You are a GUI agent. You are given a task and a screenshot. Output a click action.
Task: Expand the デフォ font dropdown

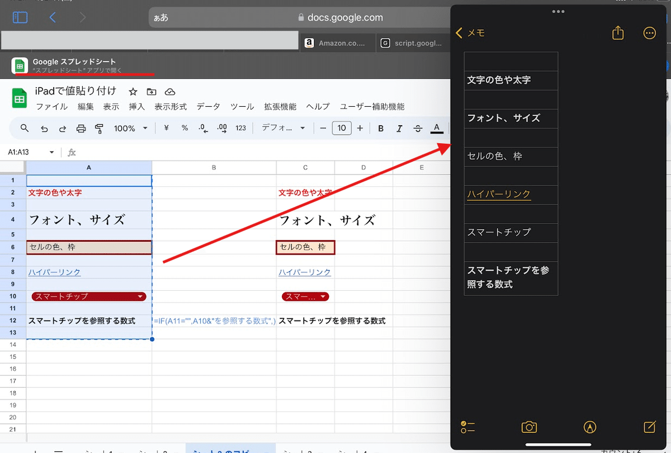click(x=283, y=128)
